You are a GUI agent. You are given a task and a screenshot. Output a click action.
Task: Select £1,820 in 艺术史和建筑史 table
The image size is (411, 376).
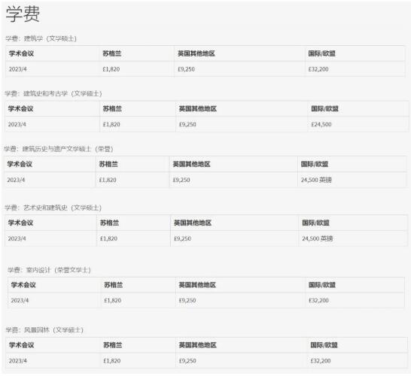(109, 238)
